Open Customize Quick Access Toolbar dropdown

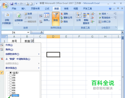(x=36, y=4)
